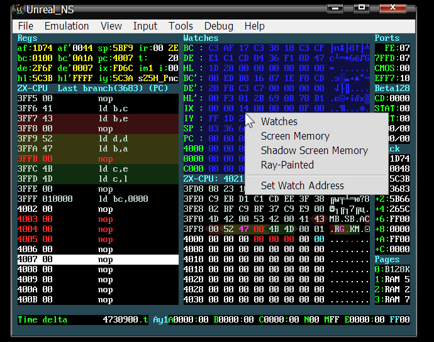The height and width of the screenshot is (342, 434).
Task: Click the 7FFD:07 port value
Action: (392, 58)
